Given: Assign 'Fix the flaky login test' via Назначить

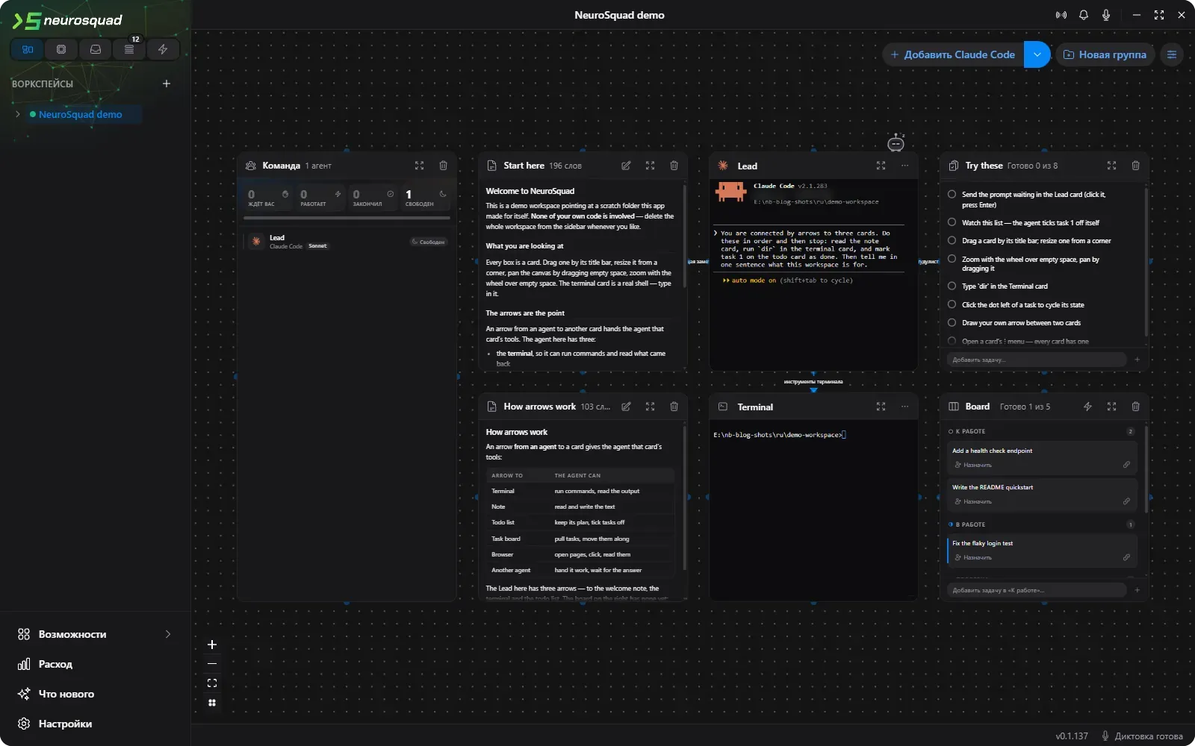Looking at the screenshot, I should (x=973, y=557).
